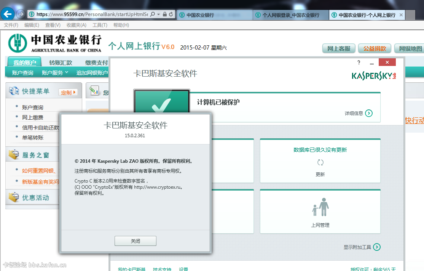Click the search magnifier in address bar
Screen dimensions: 424x271
tap(153, 14)
